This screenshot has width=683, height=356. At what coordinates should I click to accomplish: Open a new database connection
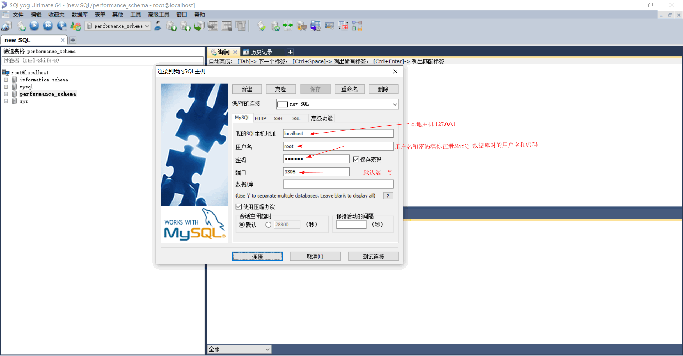pyautogui.click(x=6, y=26)
